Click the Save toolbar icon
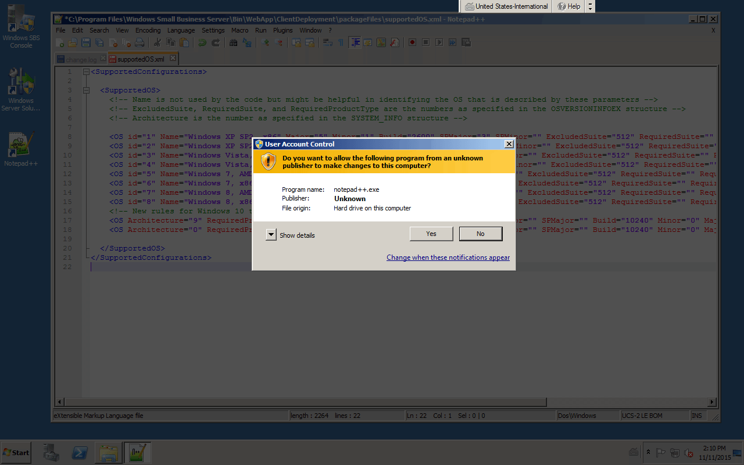The height and width of the screenshot is (465, 744). (x=86, y=42)
